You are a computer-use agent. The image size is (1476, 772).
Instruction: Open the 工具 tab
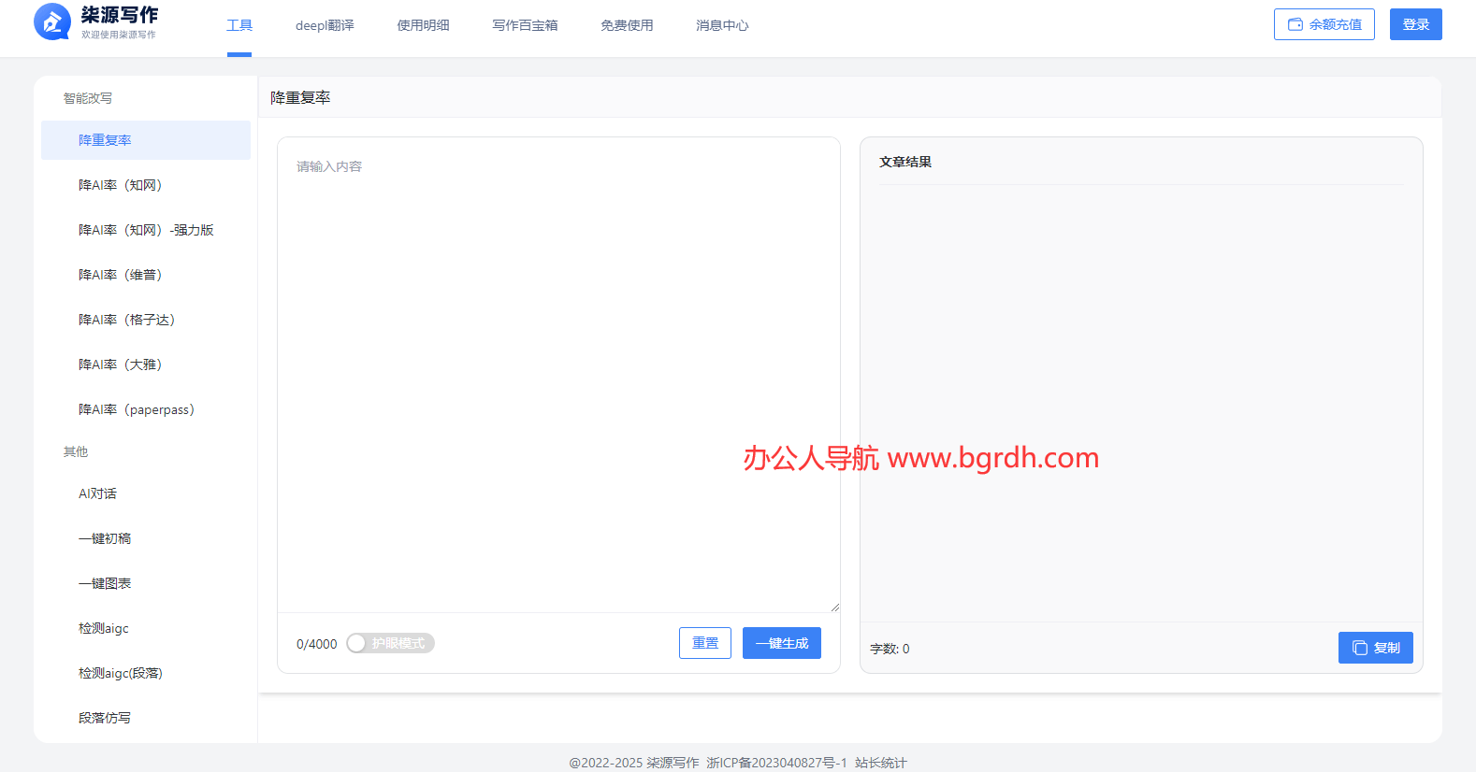tap(239, 25)
